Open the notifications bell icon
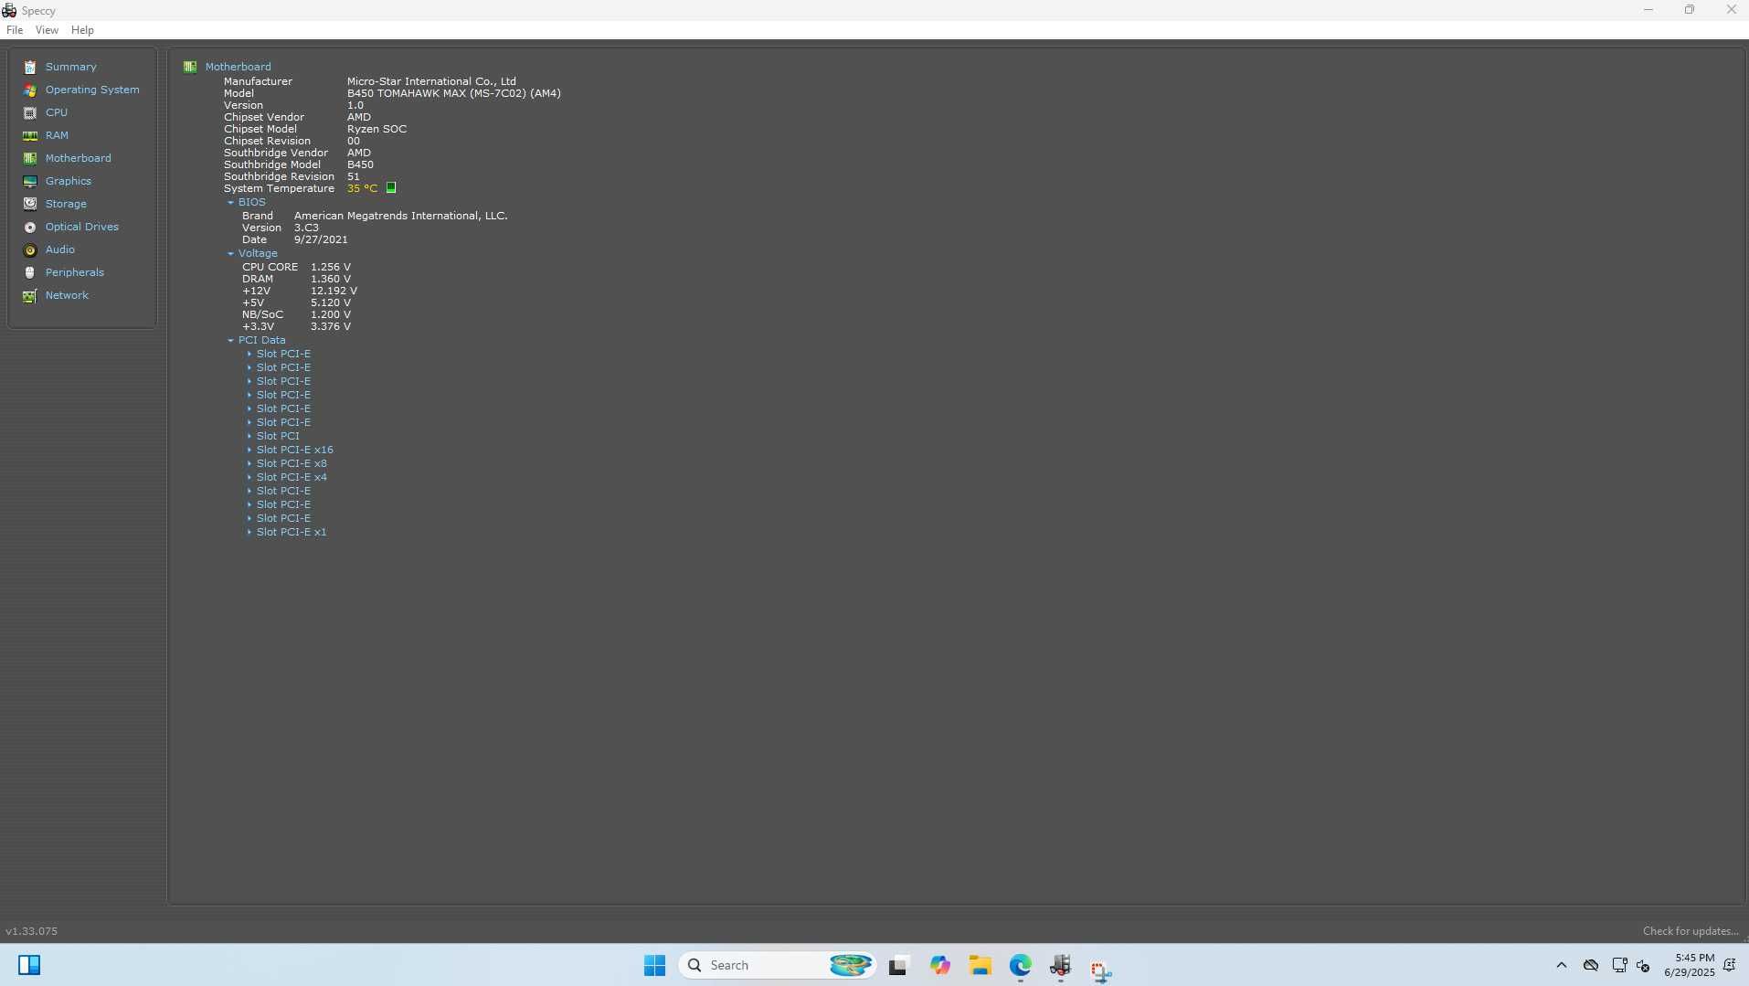 pos(1729,965)
